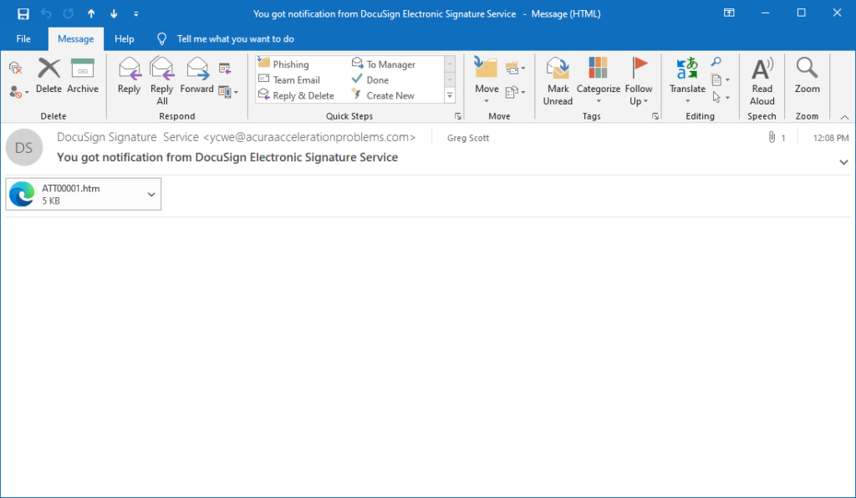
Task: Start Read Aloud speech
Action: pyautogui.click(x=762, y=81)
